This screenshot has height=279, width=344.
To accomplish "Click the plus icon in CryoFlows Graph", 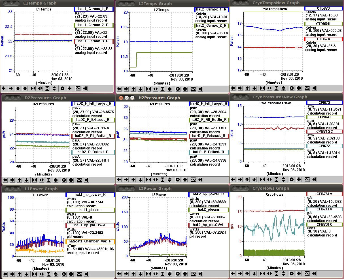I will click(x=299, y=274).
